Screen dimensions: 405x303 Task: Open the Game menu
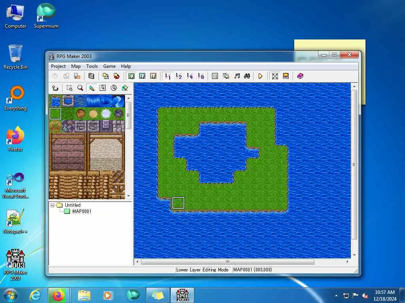pos(109,66)
